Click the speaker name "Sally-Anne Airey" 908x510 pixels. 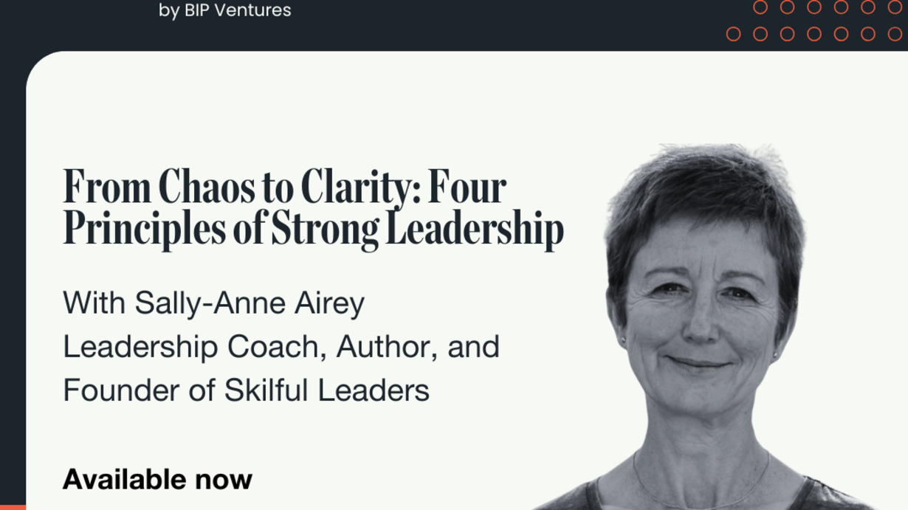pos(250,303)
